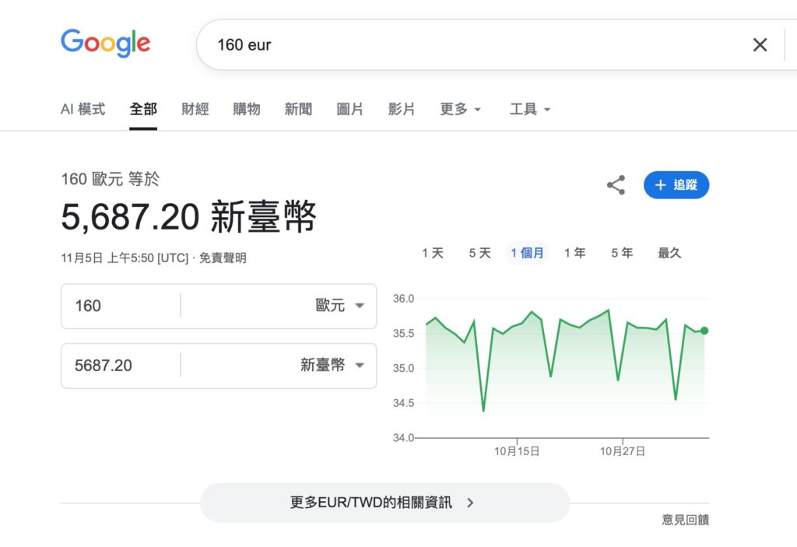The width and height of the screenshot is (797, 547).
Task: Switch chart range to 5 年
Action: coord(621,252)
